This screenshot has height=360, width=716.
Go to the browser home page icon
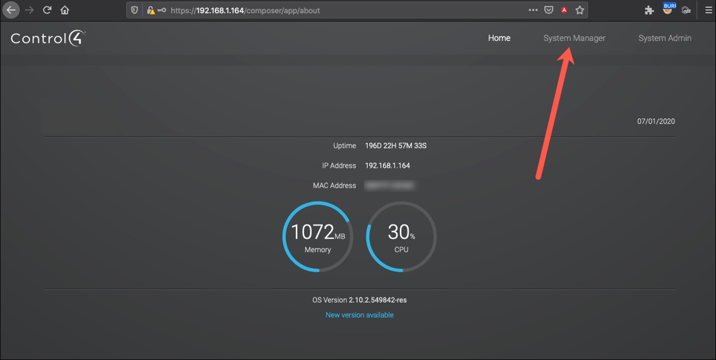coord(65,10)
